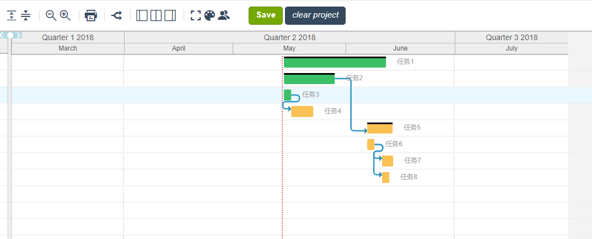This screenshot has width=592, height=239.
Task: Click the round splitter handle knob
Action: 10,35
